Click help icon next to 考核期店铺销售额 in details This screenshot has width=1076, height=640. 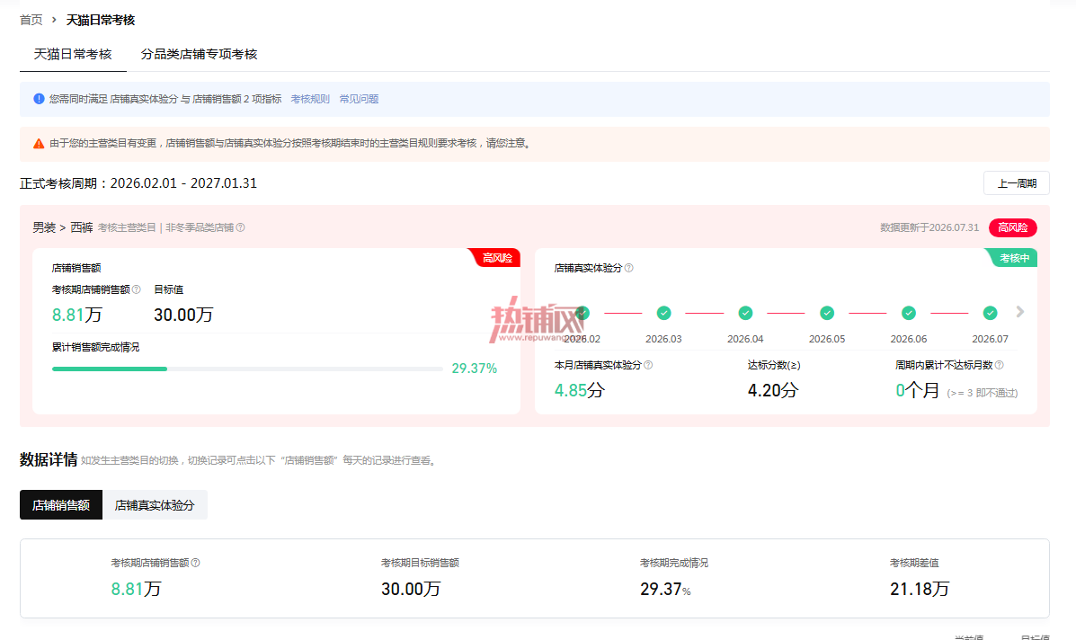(x=196, y=563)
